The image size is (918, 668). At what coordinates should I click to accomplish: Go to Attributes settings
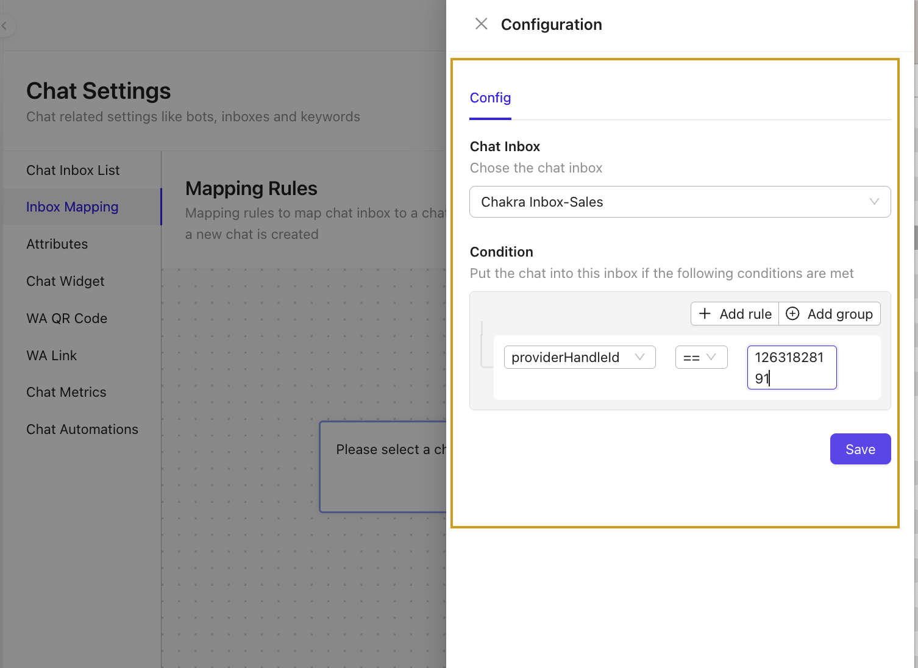57,244
